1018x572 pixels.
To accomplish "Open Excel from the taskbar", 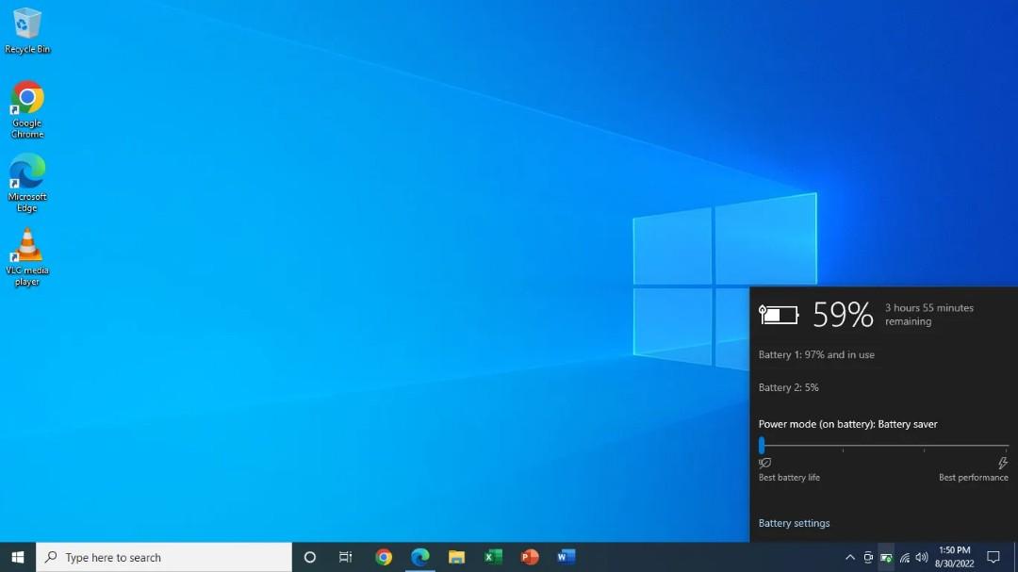I will point(493,557).
